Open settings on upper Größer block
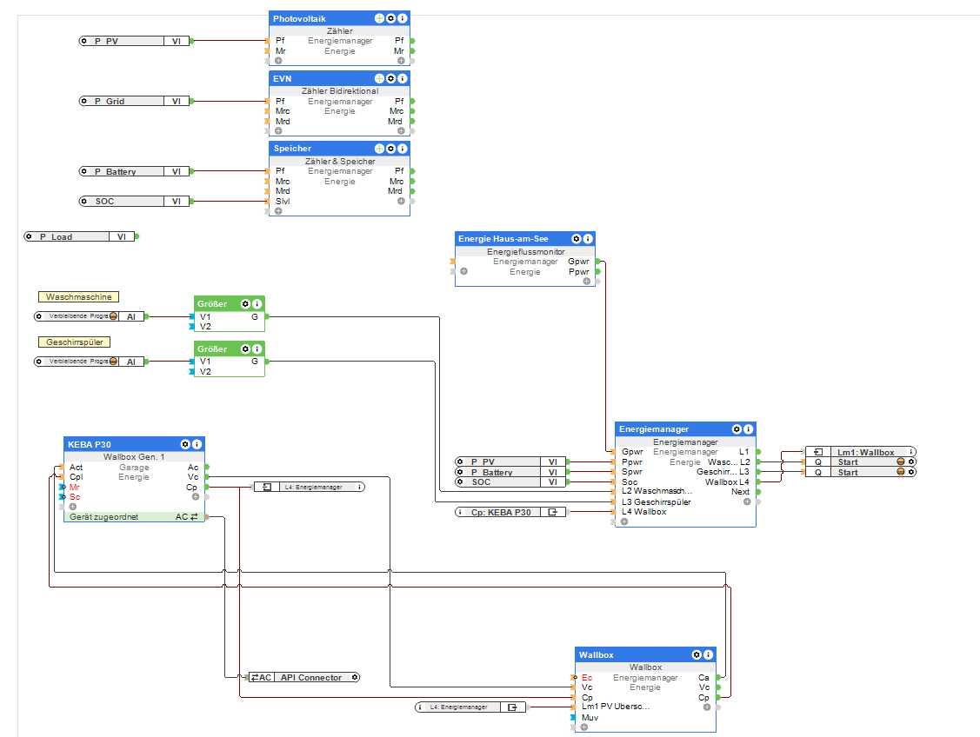980x737 pixels. 245,304
